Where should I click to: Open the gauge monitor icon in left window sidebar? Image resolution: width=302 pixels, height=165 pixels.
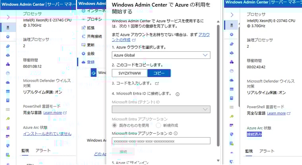8,73
